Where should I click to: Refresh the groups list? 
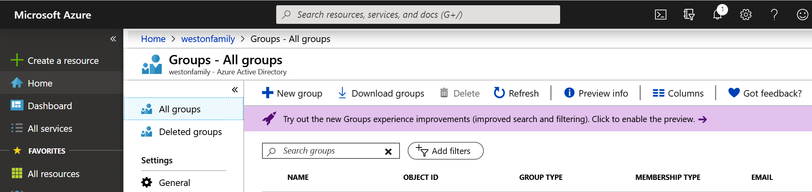pyautogui.click(x=516, y=93)
